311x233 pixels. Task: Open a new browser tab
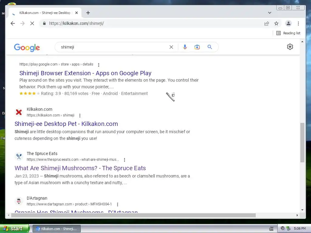(x=88, y=13)
